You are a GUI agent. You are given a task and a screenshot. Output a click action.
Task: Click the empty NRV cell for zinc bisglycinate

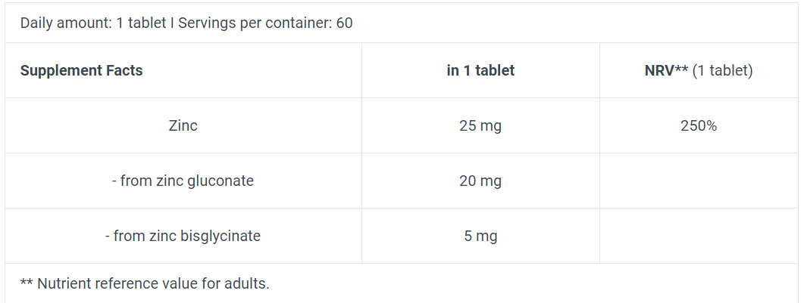(x=699, y=236)
